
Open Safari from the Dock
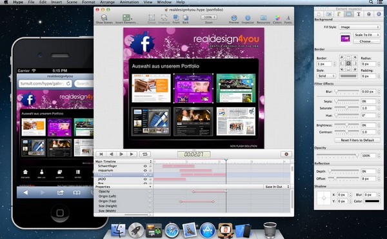[x=172, y=231]
